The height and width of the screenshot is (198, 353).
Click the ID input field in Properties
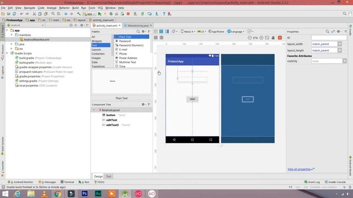click(x=329, y=38)
